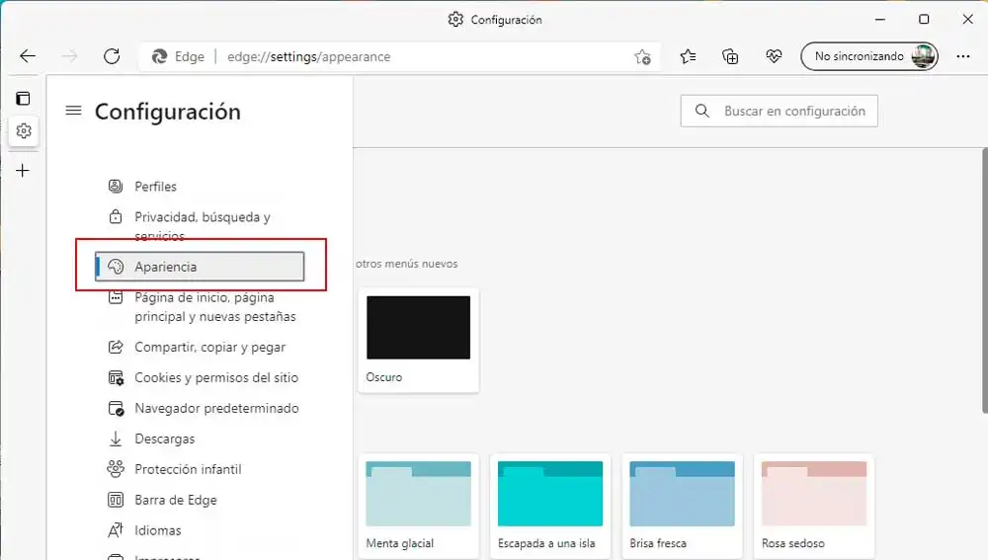Select the Oscuro dark theme
The width and height of the screenshot is (988, 560).
tap(418, 340)
